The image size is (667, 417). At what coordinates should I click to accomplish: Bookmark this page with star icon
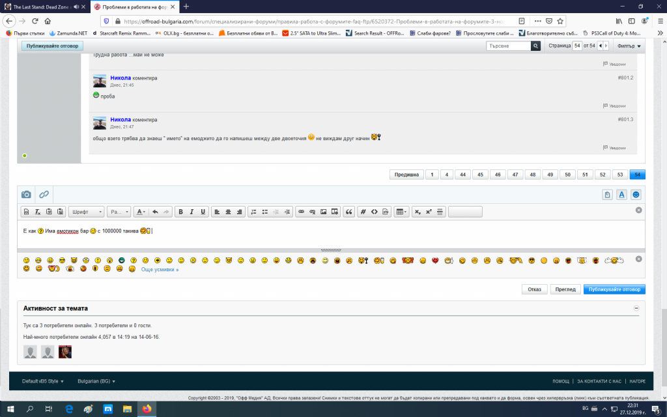pos(560,21)
